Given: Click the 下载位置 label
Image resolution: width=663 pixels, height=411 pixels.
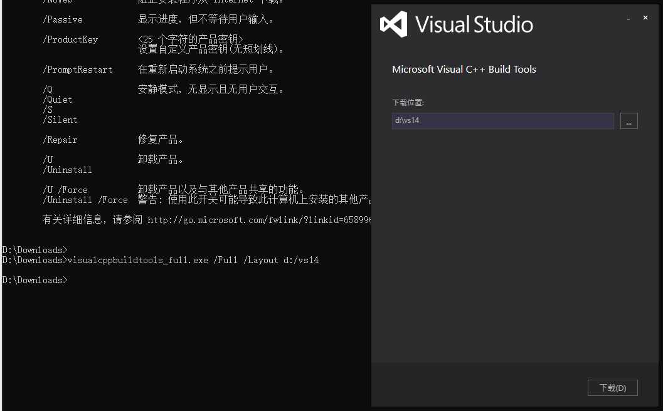Looking at the screenshot, I should tap(408, 103).
